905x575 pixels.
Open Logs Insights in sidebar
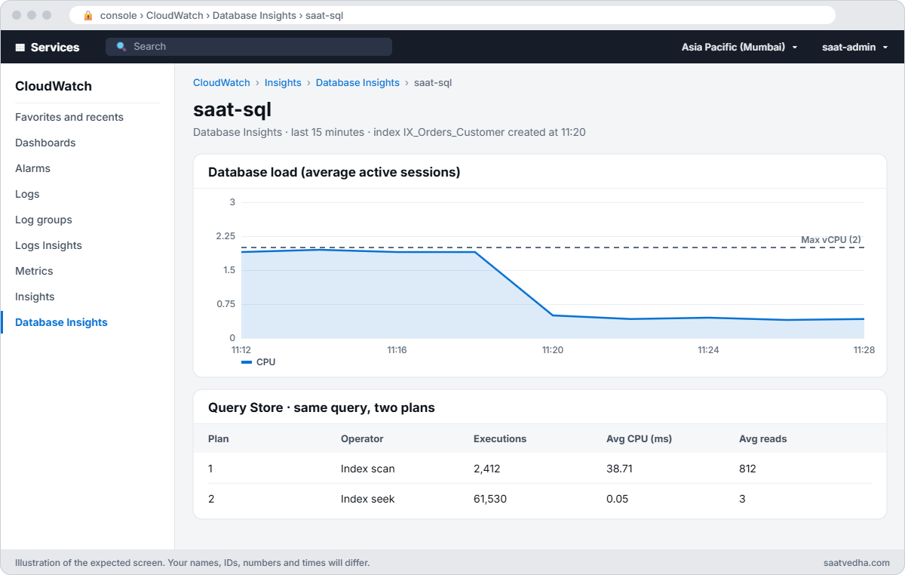pyautogui.click(x=48, y=245)
